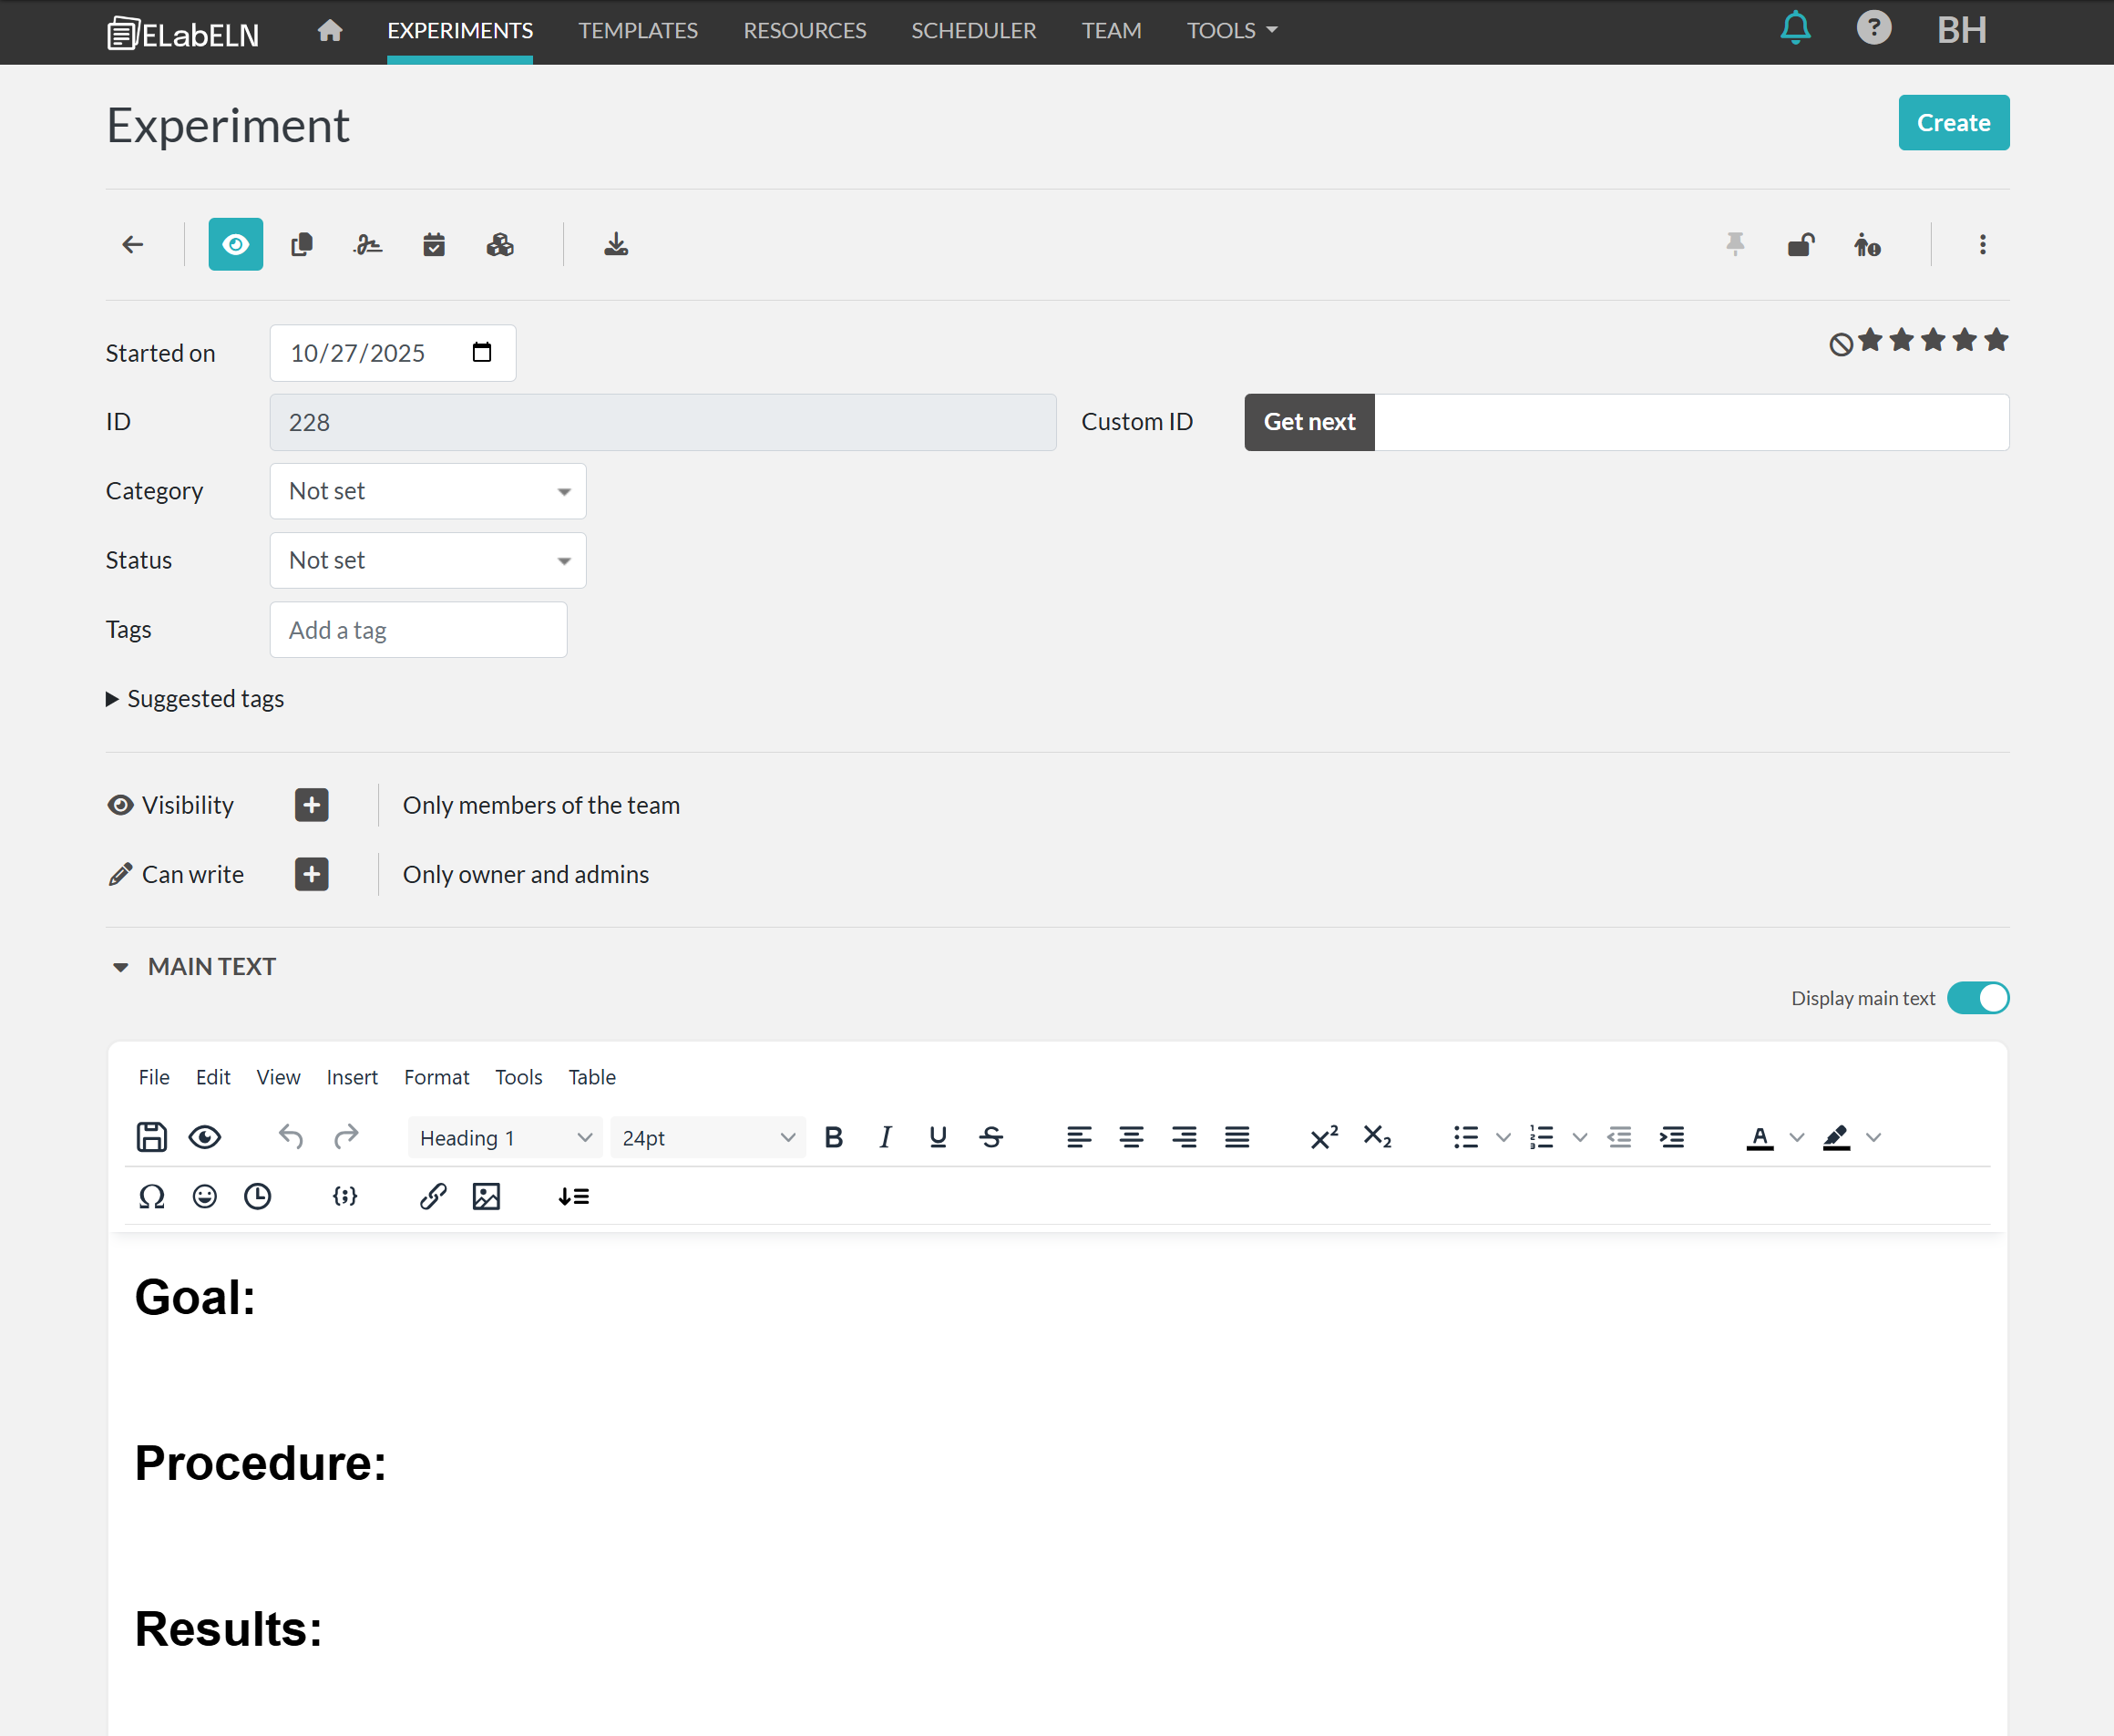Image resolution: width=2114 pixels, height=1736 pixels.
Task: Pin this experiment with the pin icon
Action: tap(1735, 244)
